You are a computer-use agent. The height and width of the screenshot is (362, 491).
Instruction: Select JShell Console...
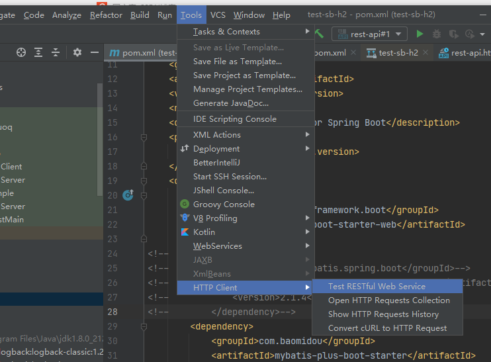[246, 190]
